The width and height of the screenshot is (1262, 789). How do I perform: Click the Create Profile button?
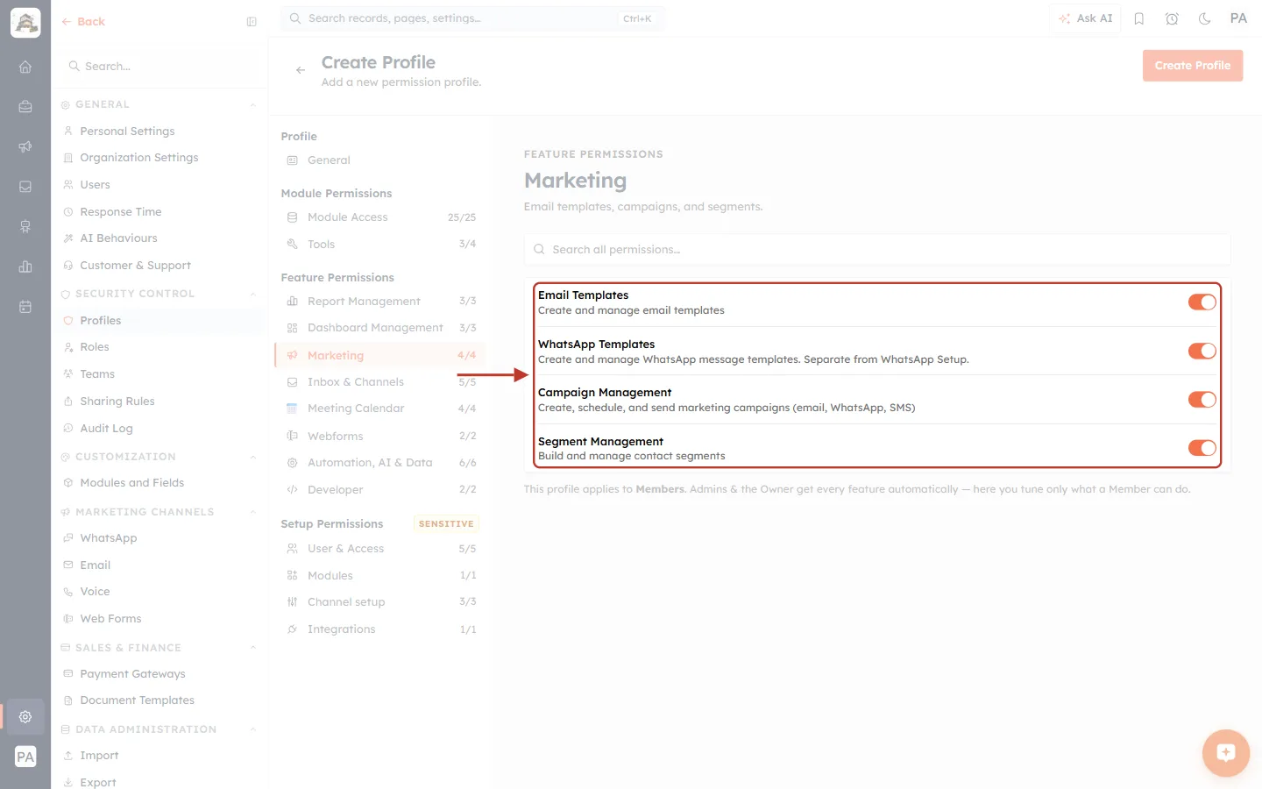tap(1193, 66)
